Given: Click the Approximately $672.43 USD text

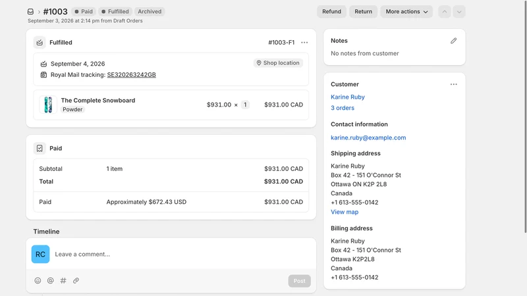Looking at the screenshot, I should [146, 202].
